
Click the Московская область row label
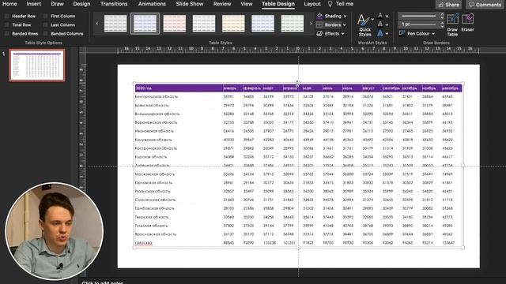pos(155,174)
